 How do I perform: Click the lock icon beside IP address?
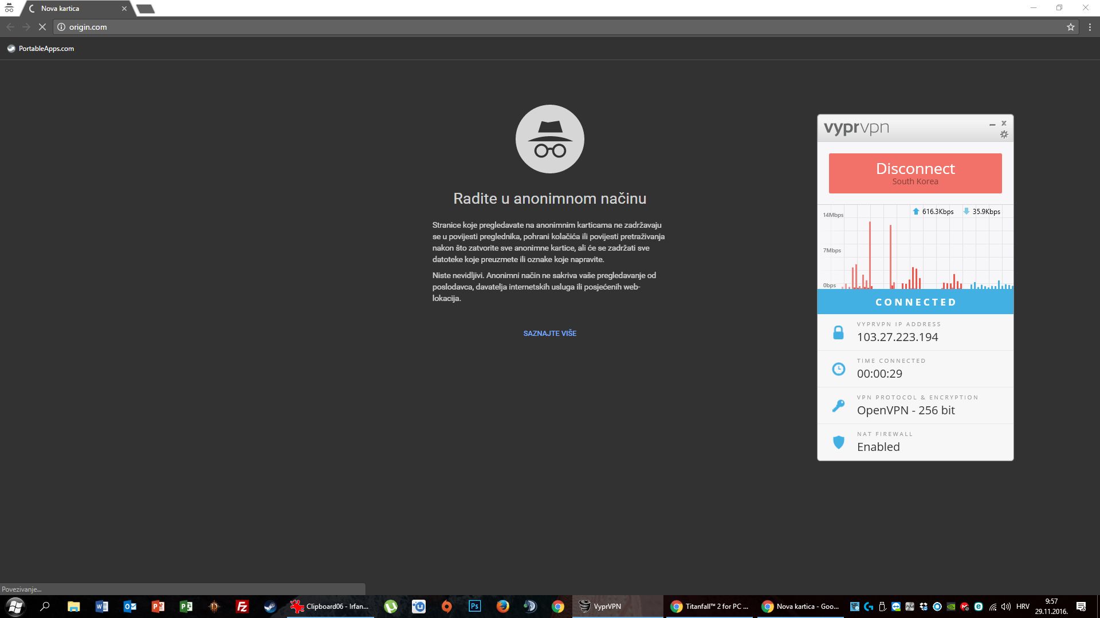[838, 332]
